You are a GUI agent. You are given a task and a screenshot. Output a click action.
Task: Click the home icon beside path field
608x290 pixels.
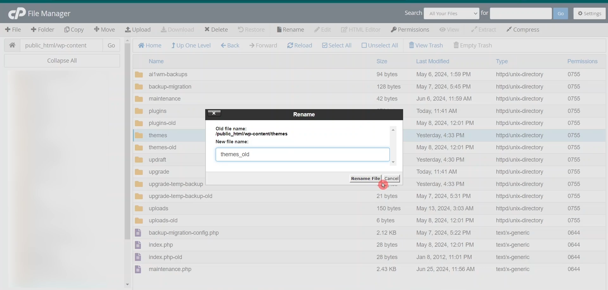(x=12, y=45)
